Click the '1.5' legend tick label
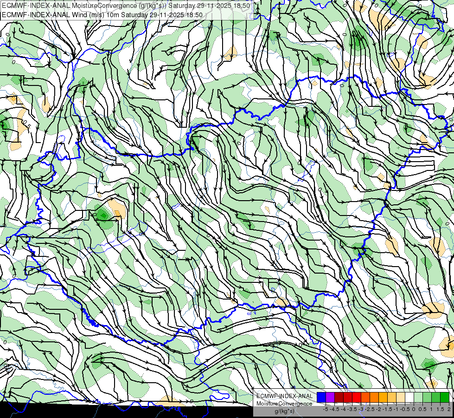This screenshot has height=418, width=454. point(441,409)
